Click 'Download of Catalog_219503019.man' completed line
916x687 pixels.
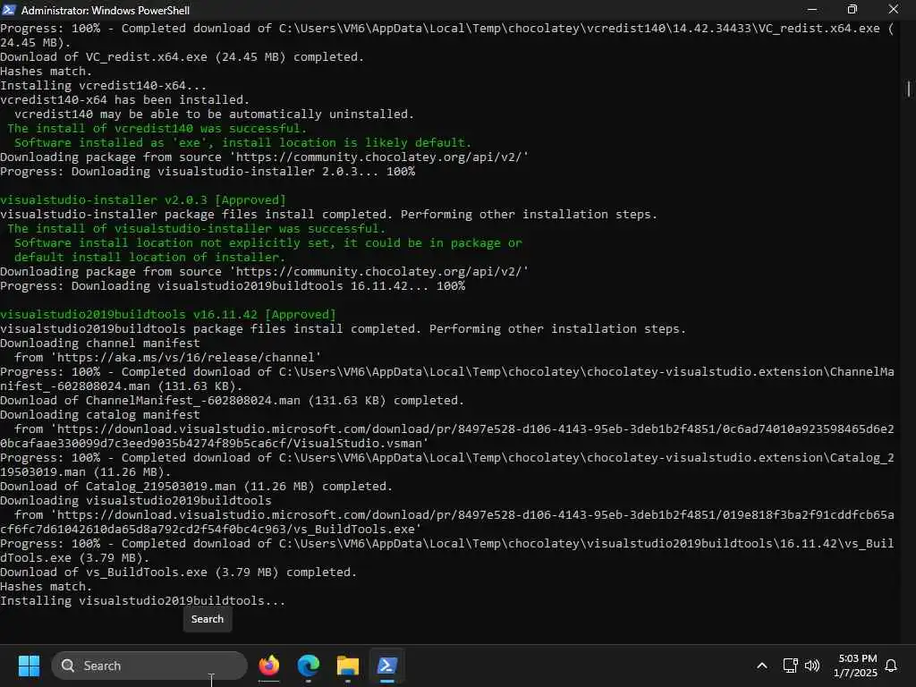coord(196,486)
